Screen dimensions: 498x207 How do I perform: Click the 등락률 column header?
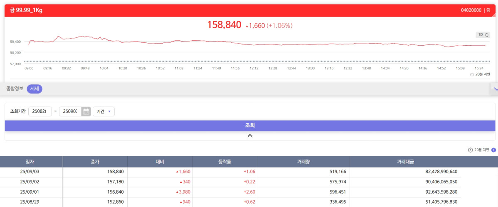[224, 162]
